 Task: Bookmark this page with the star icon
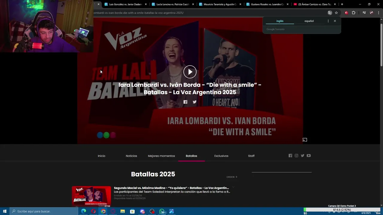(x=336, y=13)
